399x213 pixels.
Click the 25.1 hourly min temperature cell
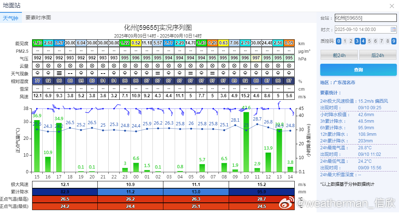[196, 206]
